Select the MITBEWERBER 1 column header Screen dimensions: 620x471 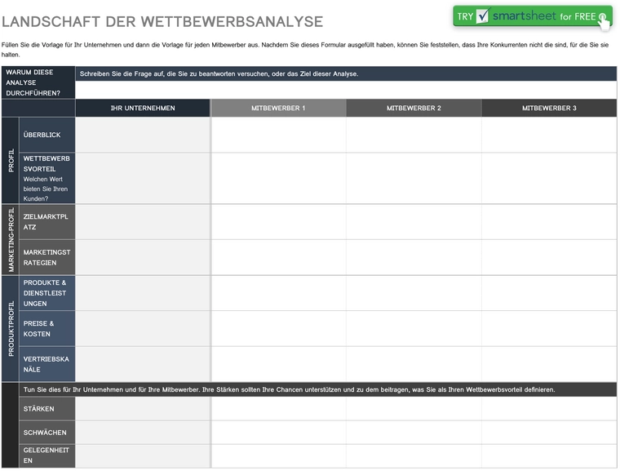[x=278, y=108]
